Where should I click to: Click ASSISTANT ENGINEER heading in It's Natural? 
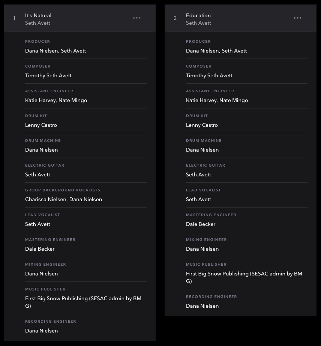[49, 91]
